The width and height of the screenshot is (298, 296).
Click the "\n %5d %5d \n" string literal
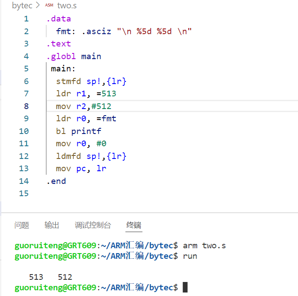[x=154, y=31]
